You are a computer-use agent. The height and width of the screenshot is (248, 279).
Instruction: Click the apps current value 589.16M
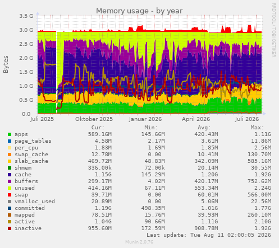coord(100,134)
